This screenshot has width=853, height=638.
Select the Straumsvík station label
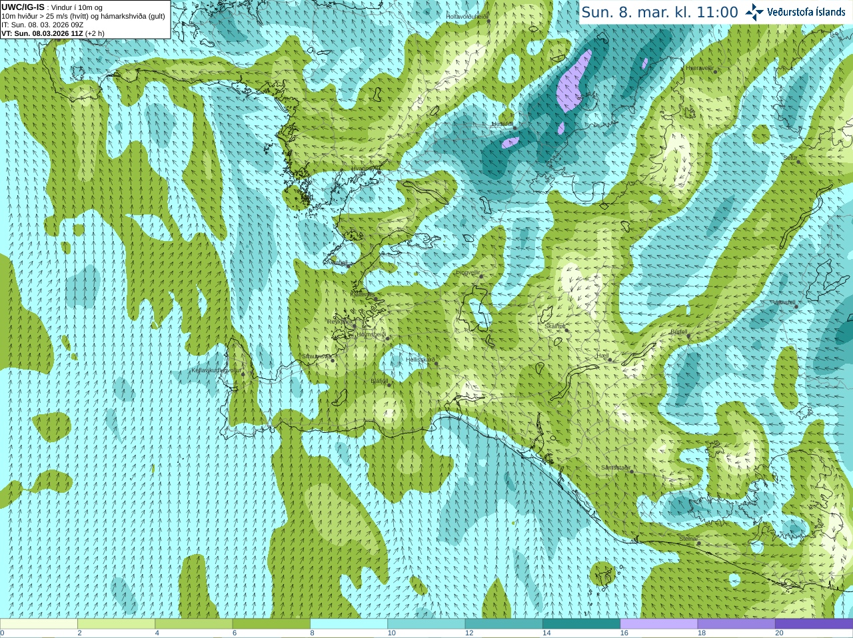click(x=317, y=356)
